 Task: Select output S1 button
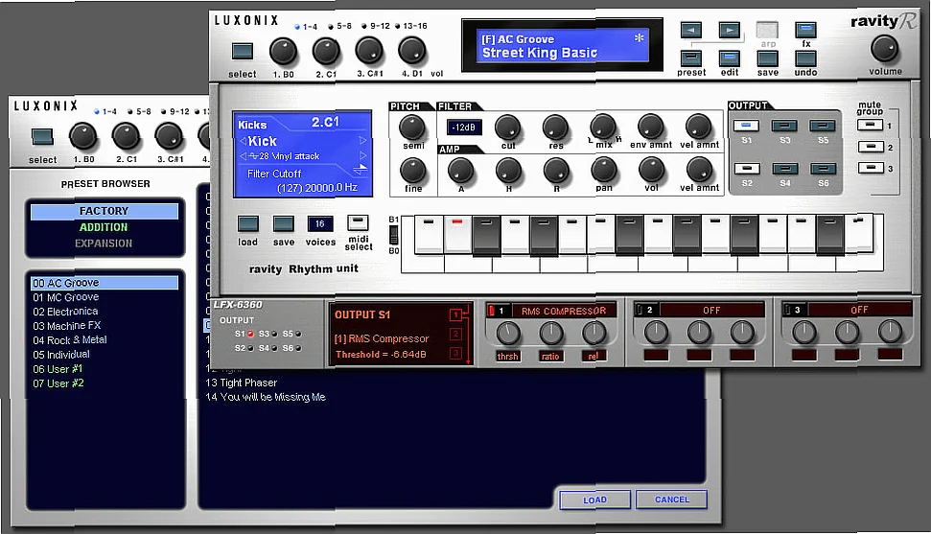[x=746, y=126]
